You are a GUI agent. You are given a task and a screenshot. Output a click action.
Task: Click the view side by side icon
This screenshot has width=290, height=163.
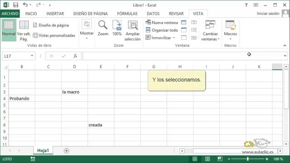[x=194, y=22]
